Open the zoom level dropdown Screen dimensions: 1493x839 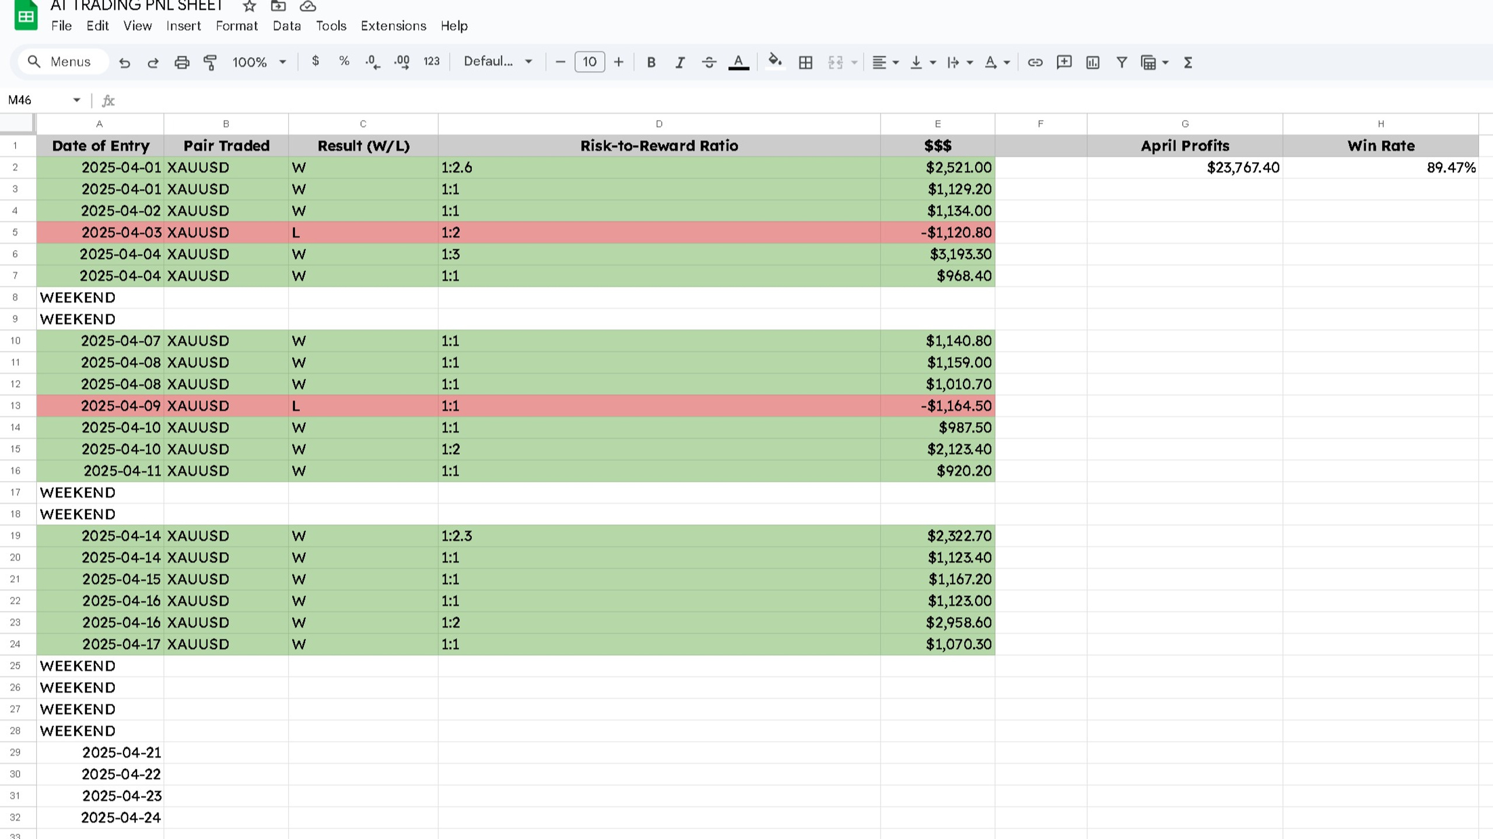[x=259, y=62]
